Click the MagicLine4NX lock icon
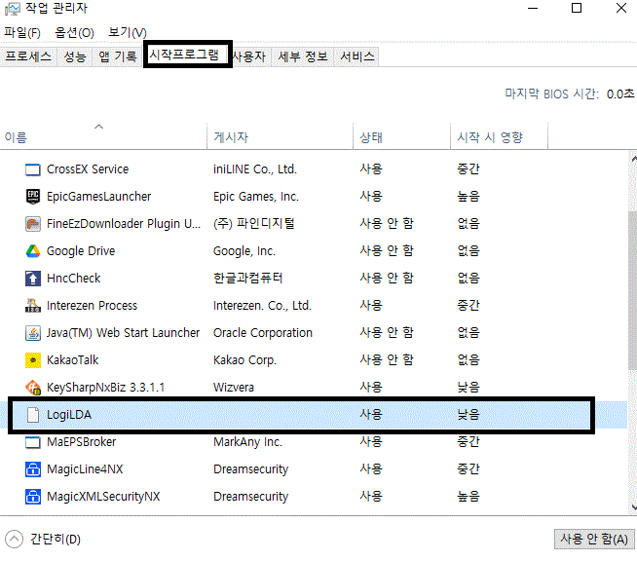Viewport: 637px width, 561px height. point(33,469)
